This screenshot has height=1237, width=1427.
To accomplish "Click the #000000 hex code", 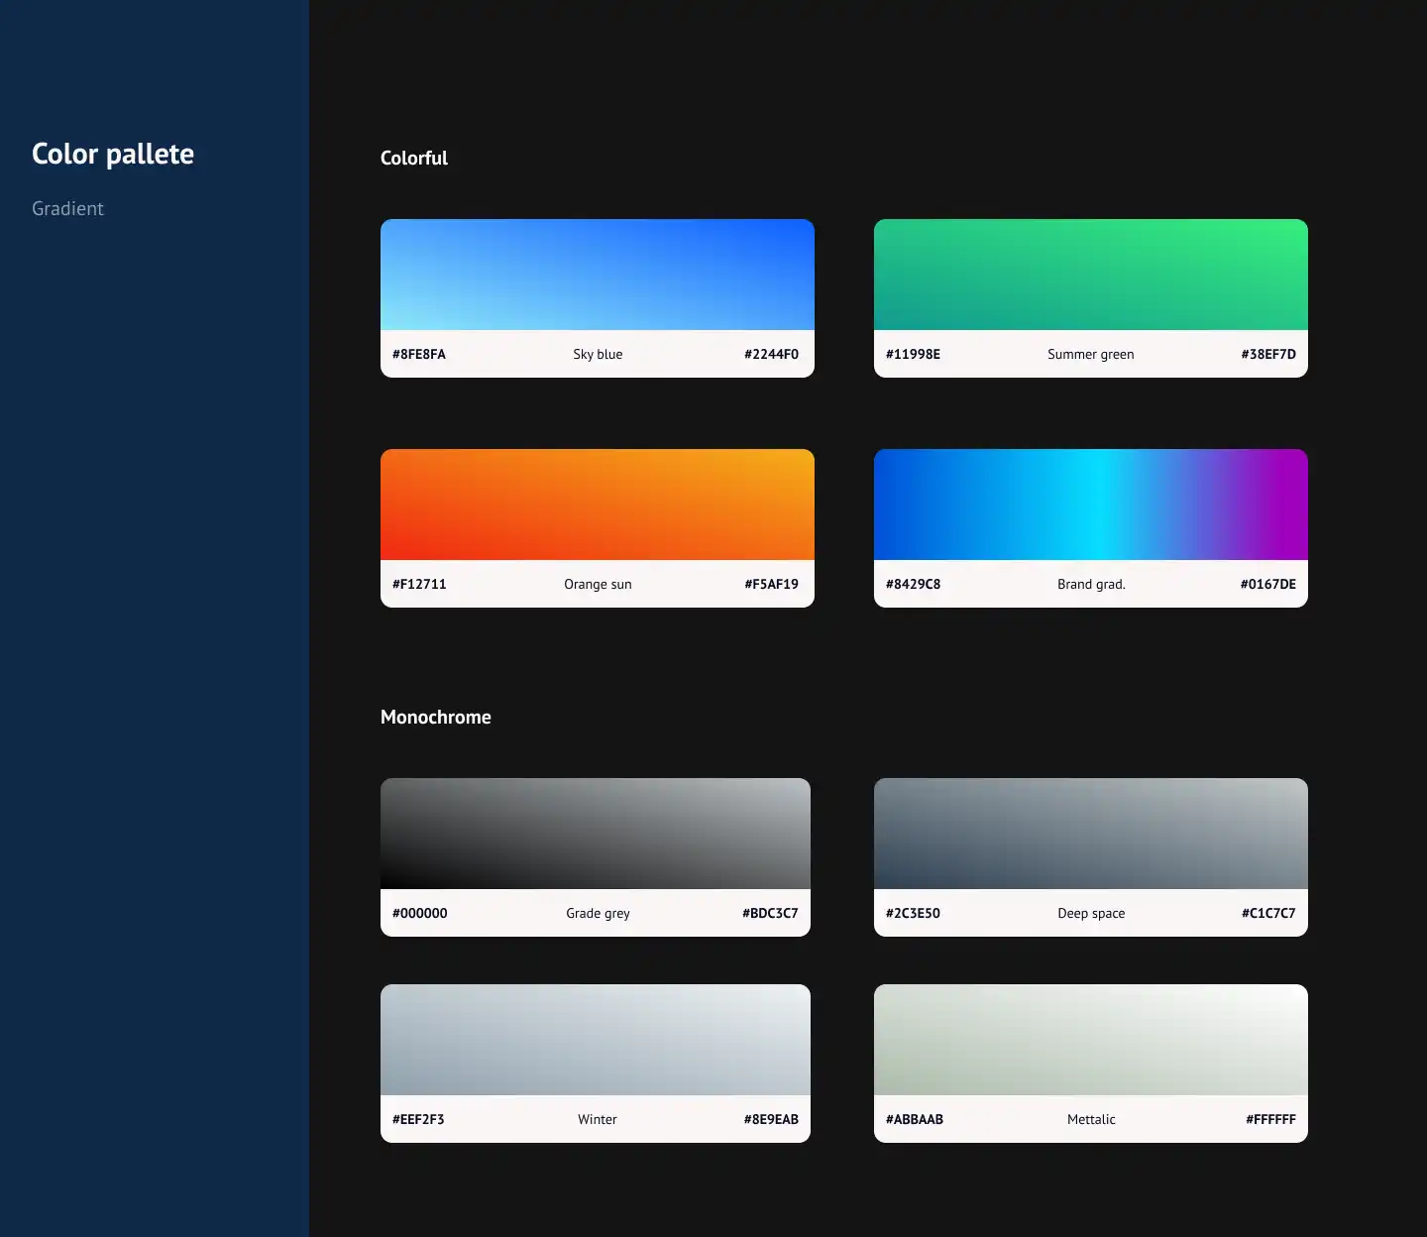I will (x=420, y=913).
